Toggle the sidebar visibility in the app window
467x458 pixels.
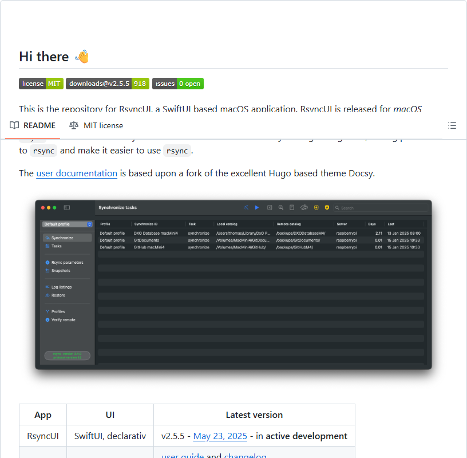point(66,207)
